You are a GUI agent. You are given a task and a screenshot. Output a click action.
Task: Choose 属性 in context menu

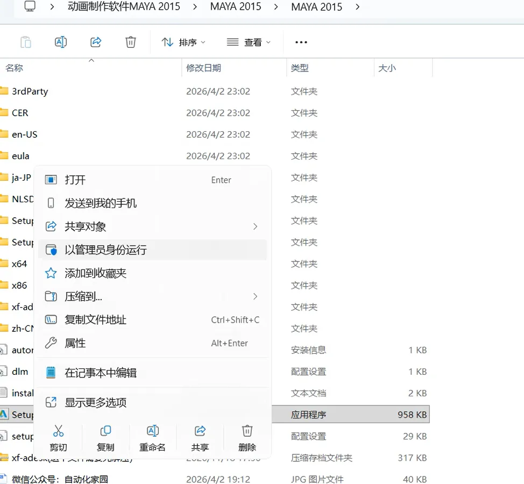(153, 343)
